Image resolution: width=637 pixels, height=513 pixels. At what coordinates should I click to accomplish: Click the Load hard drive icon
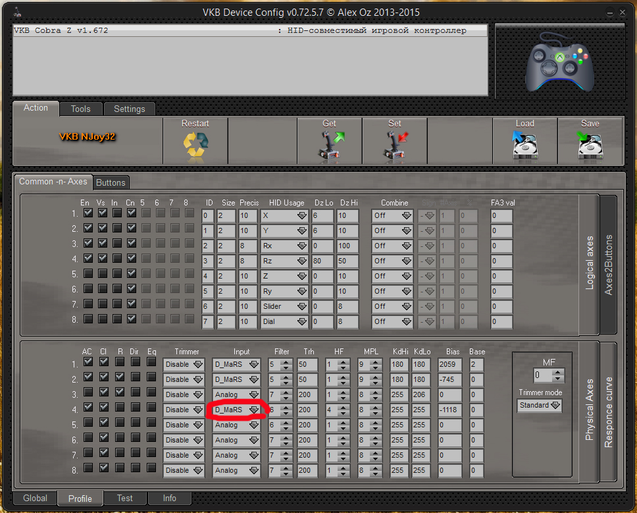point(524,145)
